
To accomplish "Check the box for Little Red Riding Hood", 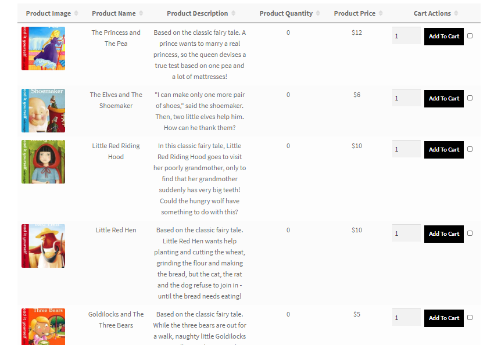I will point(470,149).
